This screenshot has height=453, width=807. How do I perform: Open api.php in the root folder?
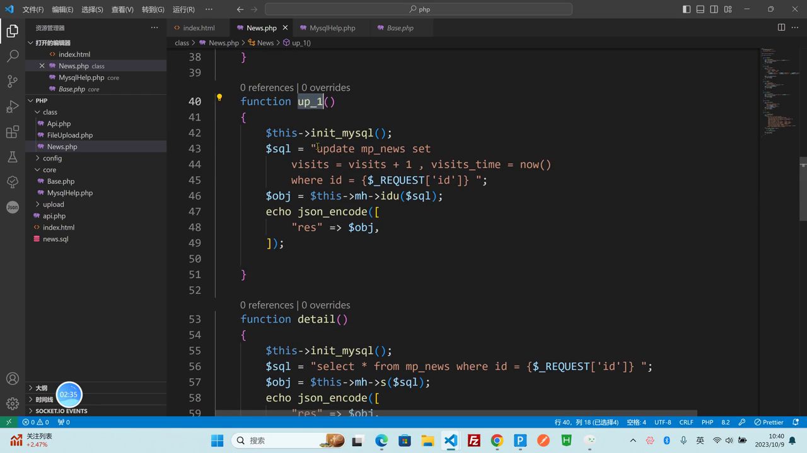coord(96,216)
